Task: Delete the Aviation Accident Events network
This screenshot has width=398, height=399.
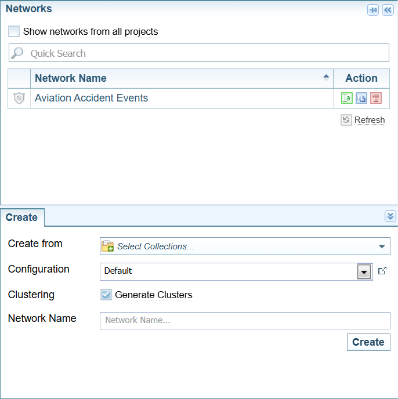Action: [x=376, y=98]
